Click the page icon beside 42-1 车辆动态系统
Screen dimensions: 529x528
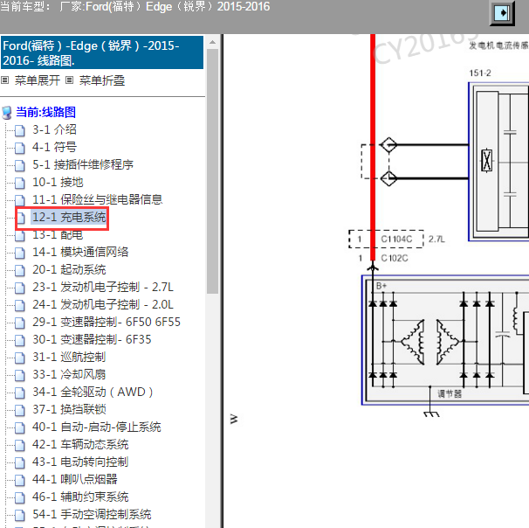(20, 445)
